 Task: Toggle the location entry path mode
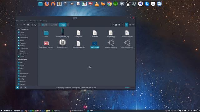112,25
